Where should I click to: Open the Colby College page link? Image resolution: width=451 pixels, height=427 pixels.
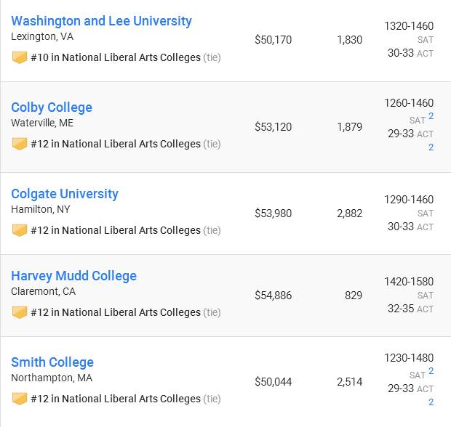[x=52, y=107]
